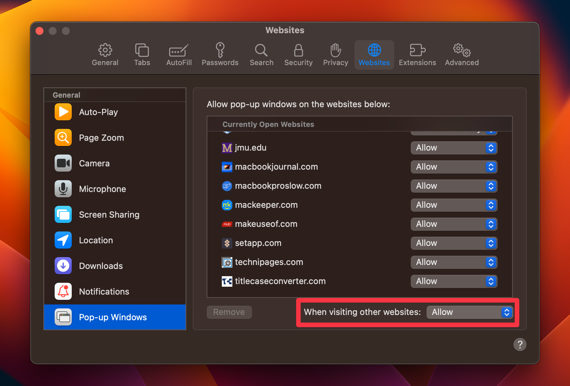Select Pop-up Windows in the sidebar
The height and width of the screenshot is (386, 570).
[113, 317]
